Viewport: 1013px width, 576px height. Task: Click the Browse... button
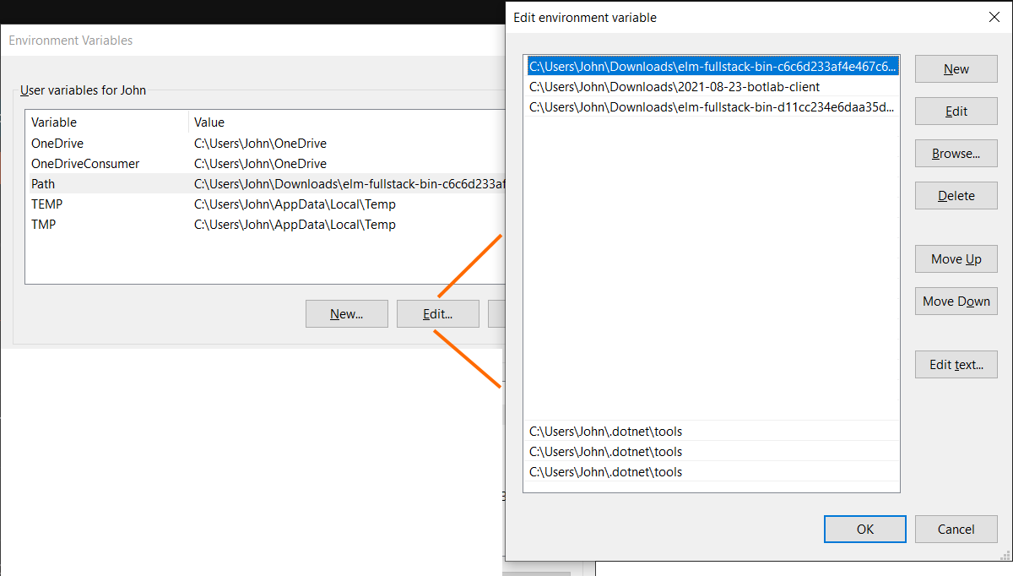[x=956, y=154]
